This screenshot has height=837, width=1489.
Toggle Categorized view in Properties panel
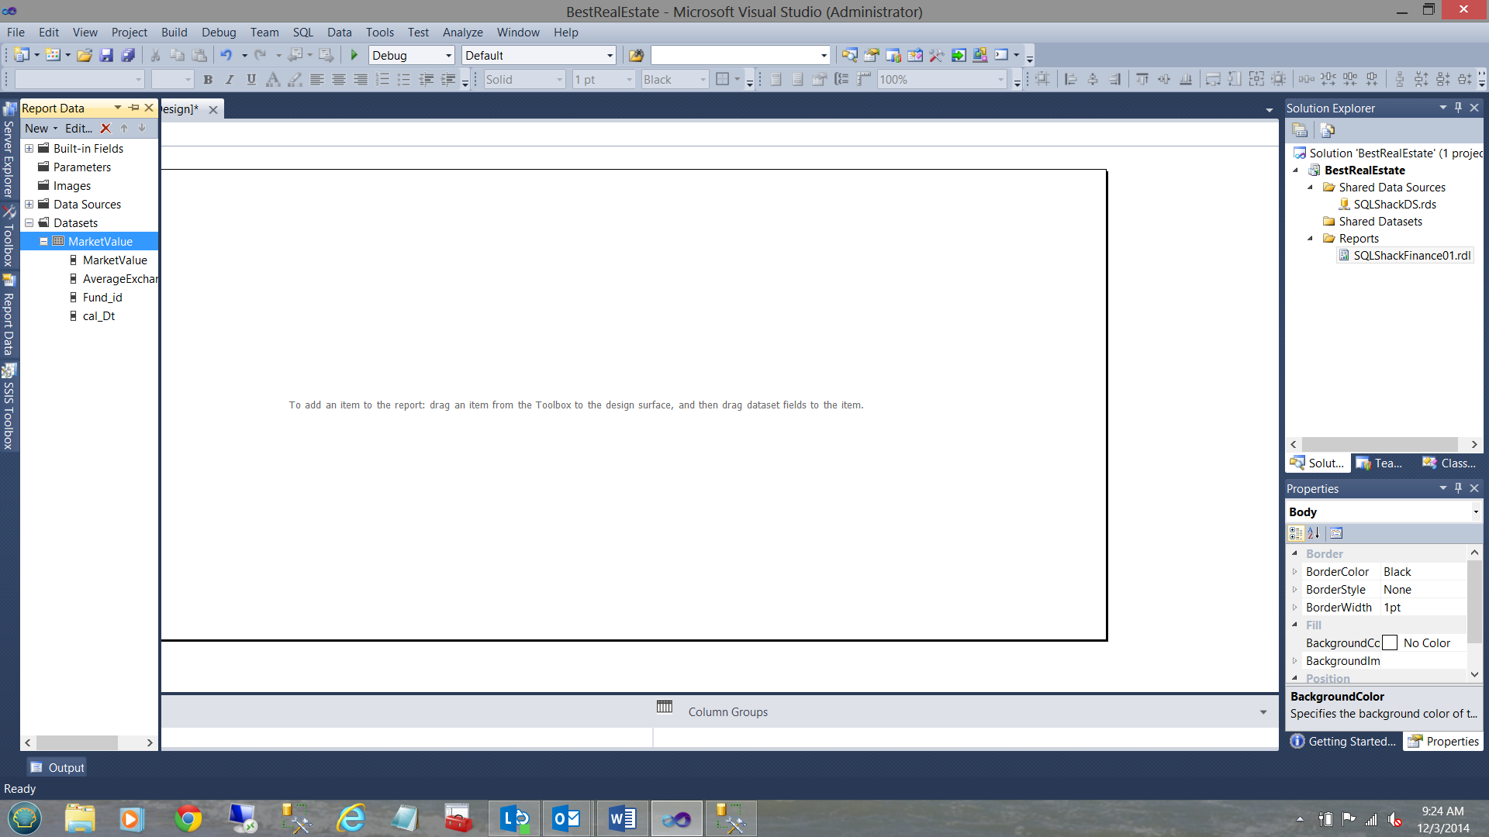(1295, 533)
